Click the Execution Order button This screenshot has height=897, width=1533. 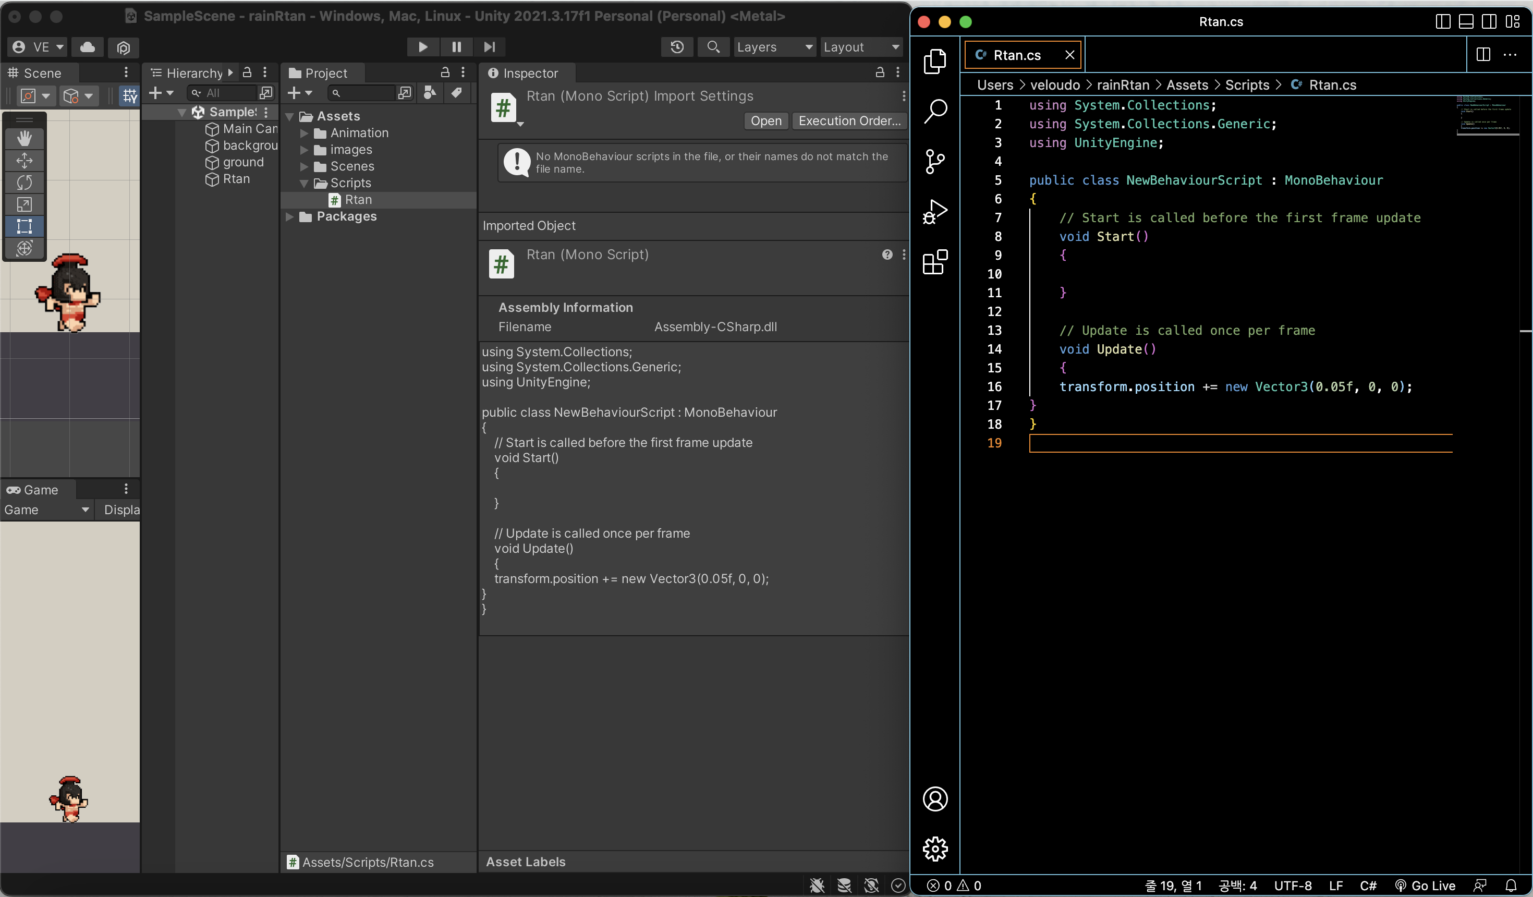pyautogui.click(x=849, y=121)
